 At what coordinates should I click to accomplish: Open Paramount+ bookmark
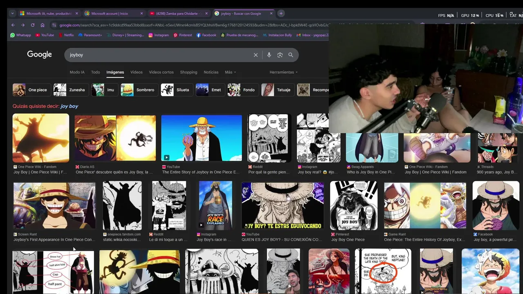pyautogui.click(x=90, y=35)
